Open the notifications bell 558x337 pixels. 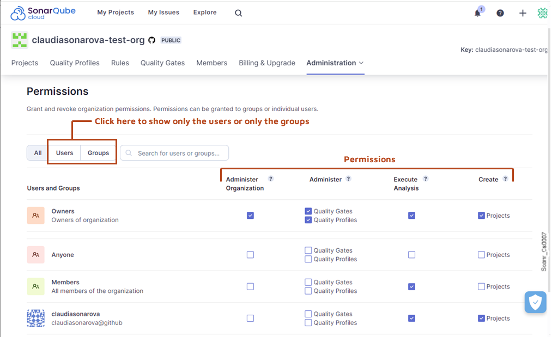477,13
